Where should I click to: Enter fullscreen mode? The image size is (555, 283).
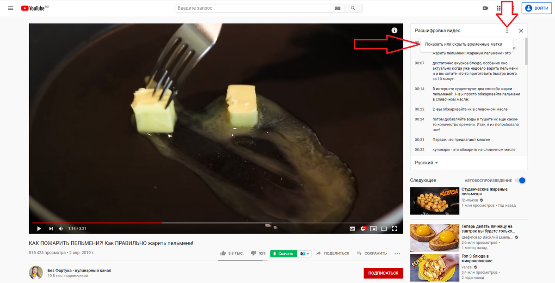(395, 229)
